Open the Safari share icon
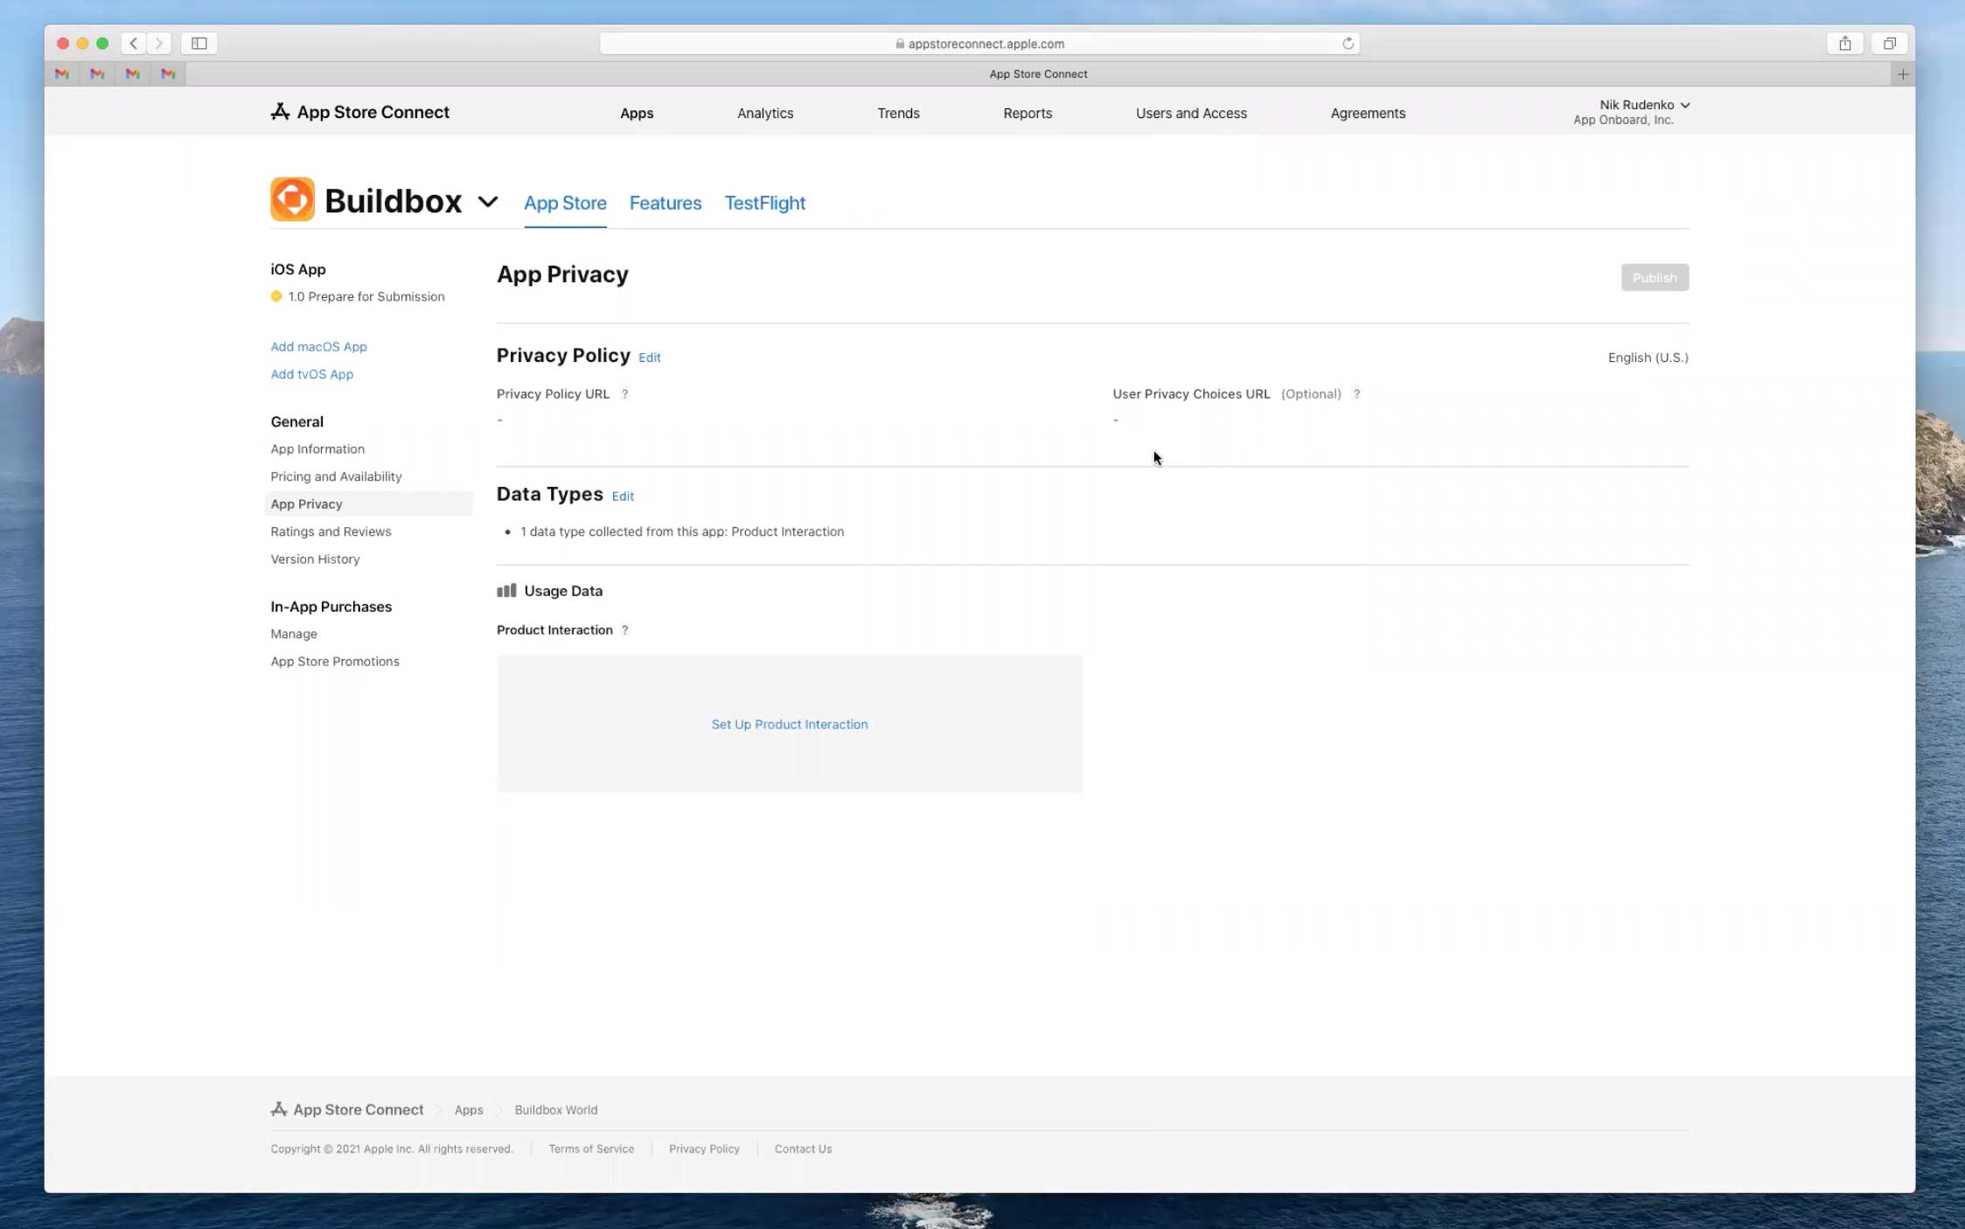 [1844, 43]
